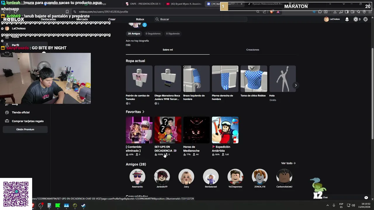Image resolution: width=374 pixels, height=210 pixels.
Task: Switch to the 'Sobre mí' tab
Action: click(168, 50)
